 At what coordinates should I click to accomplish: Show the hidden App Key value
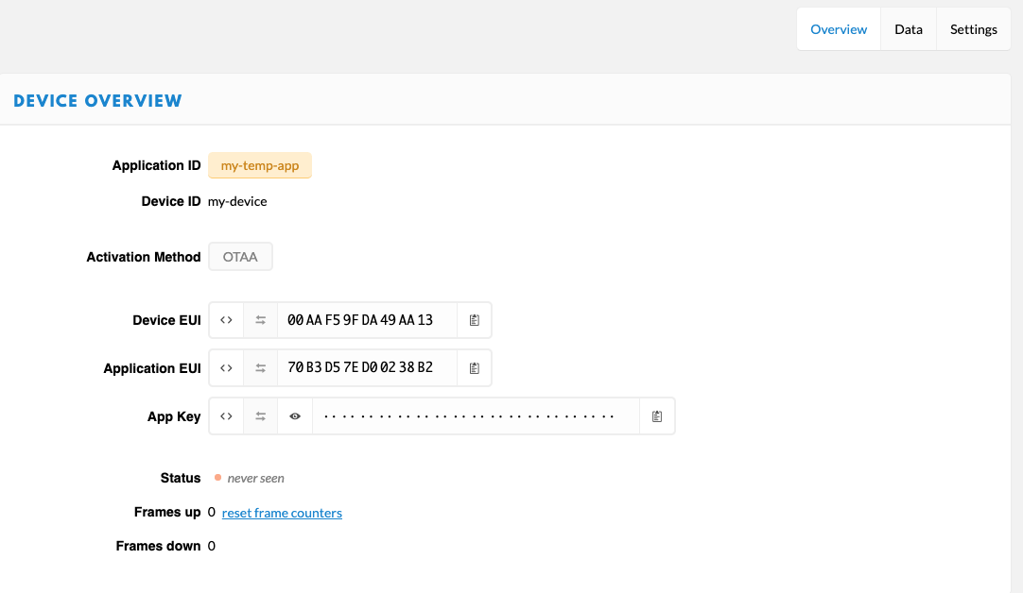tap(295, 415)
